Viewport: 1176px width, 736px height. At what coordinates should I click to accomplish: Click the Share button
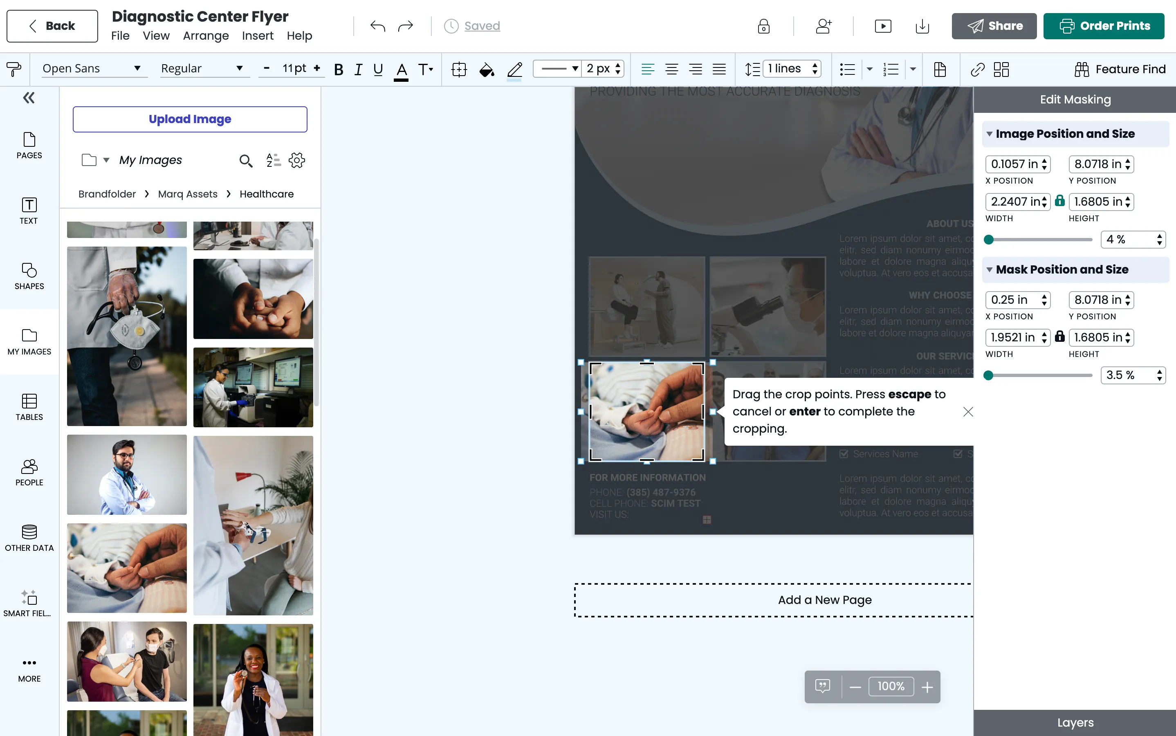[994, 26]
